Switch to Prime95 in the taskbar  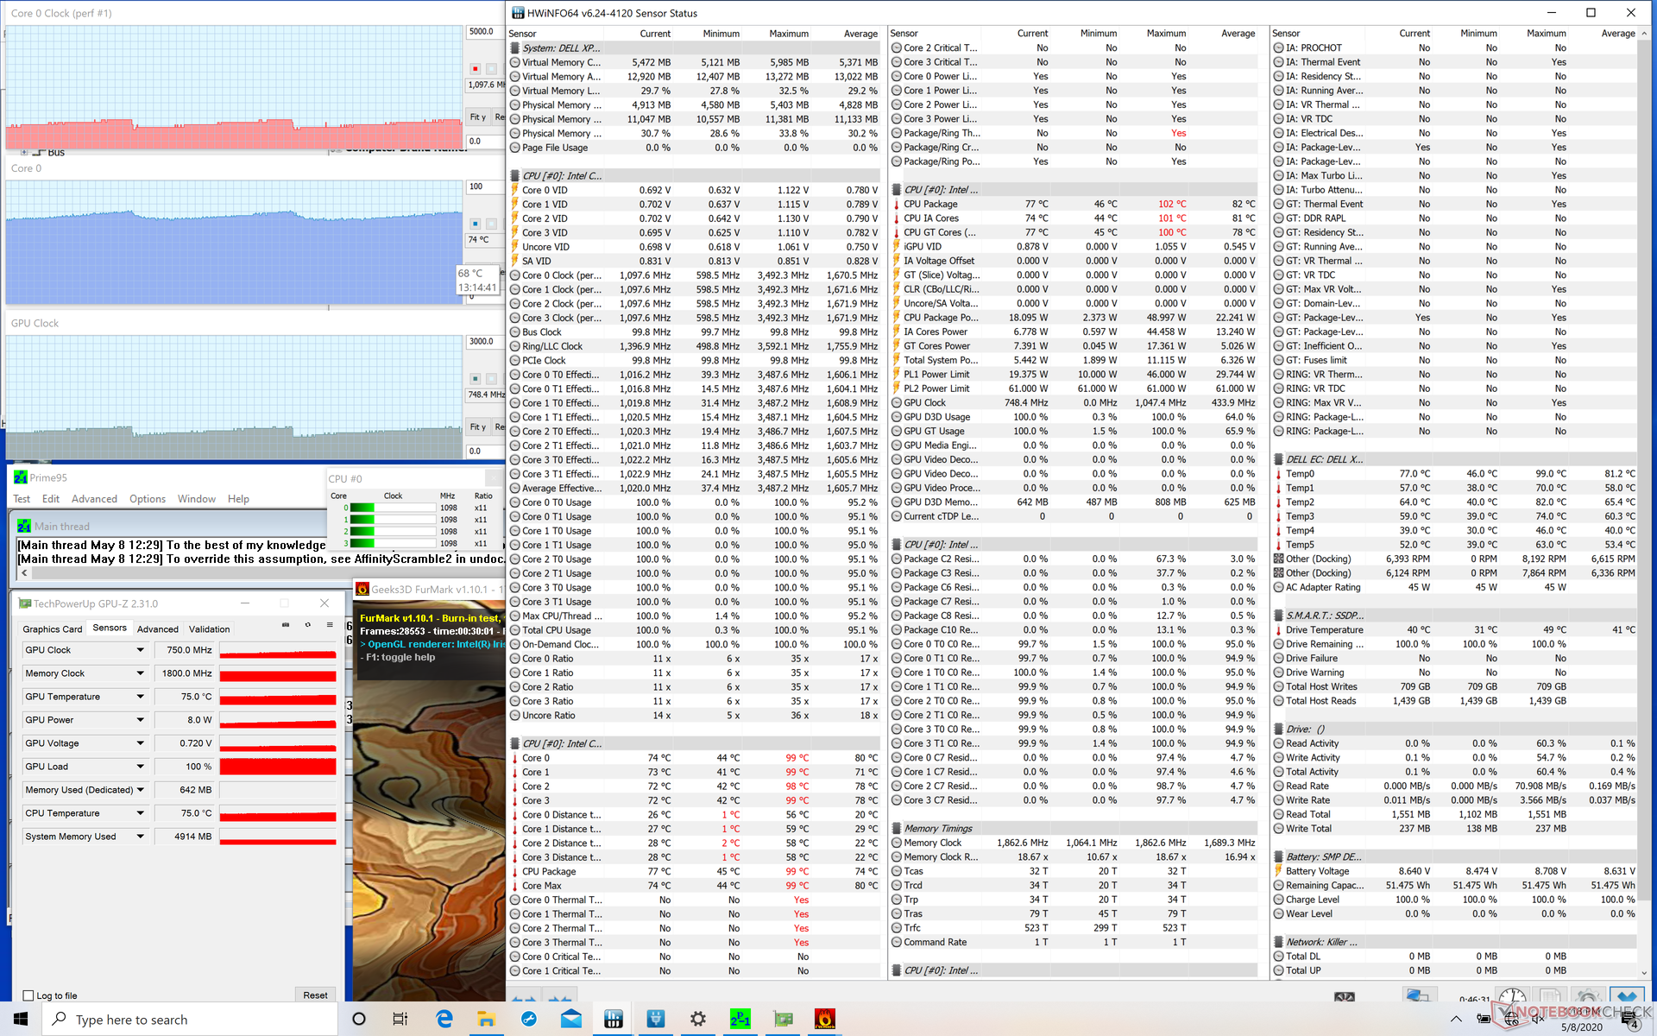coord(740,1019)
